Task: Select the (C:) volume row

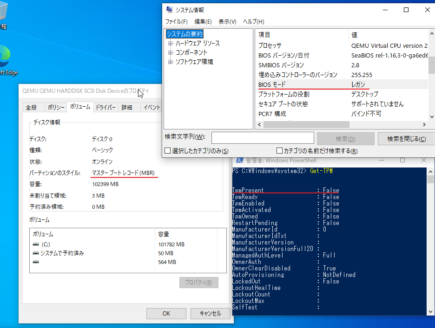Action: [124, 244]
